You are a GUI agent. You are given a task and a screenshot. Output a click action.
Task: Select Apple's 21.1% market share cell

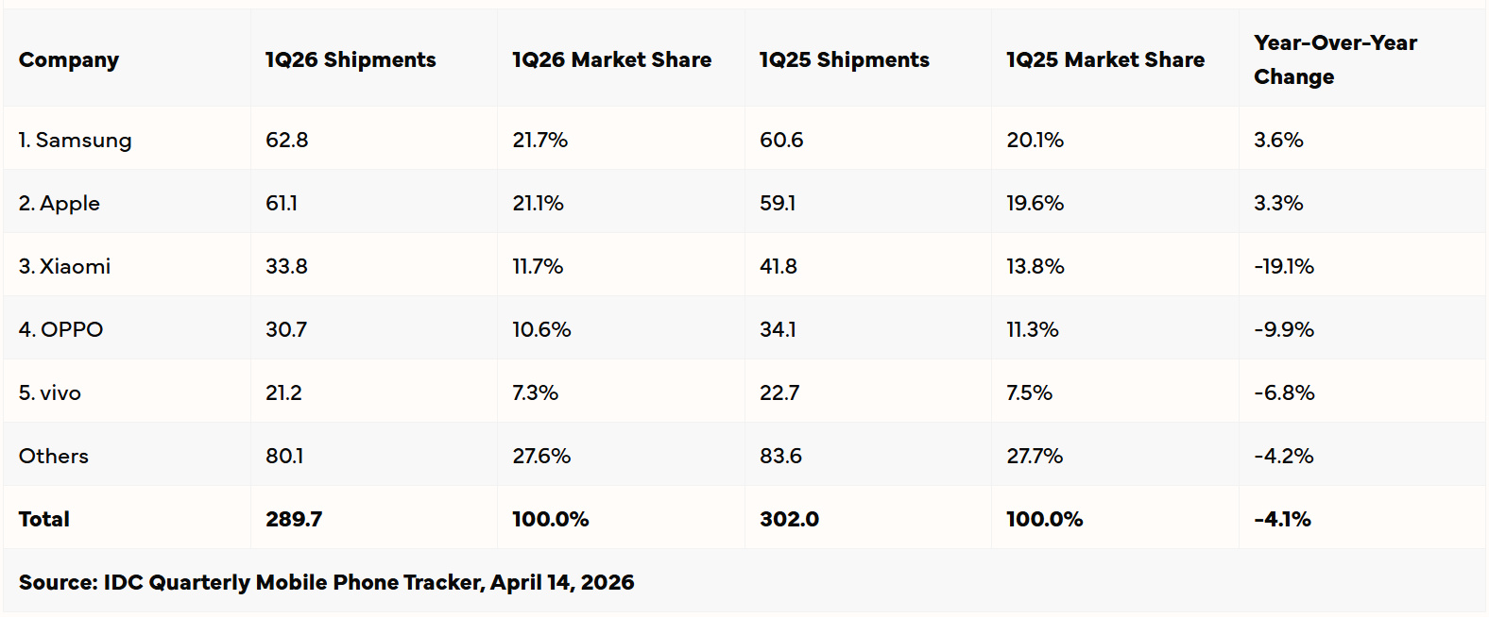(x=538, y=204)
